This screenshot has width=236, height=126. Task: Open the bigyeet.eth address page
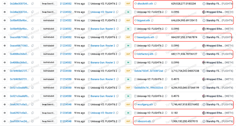coord(144,20)
